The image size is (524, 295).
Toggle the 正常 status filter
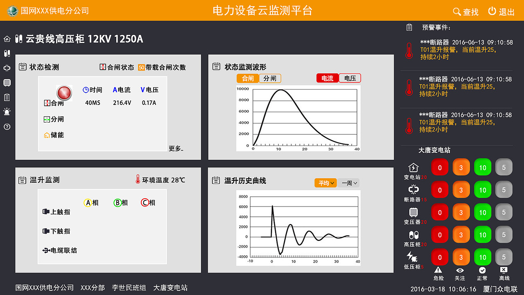[482, 274]
